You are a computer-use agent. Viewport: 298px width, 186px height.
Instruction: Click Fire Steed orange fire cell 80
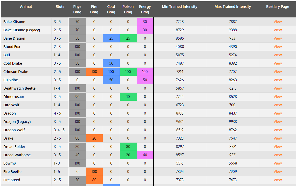94,180
